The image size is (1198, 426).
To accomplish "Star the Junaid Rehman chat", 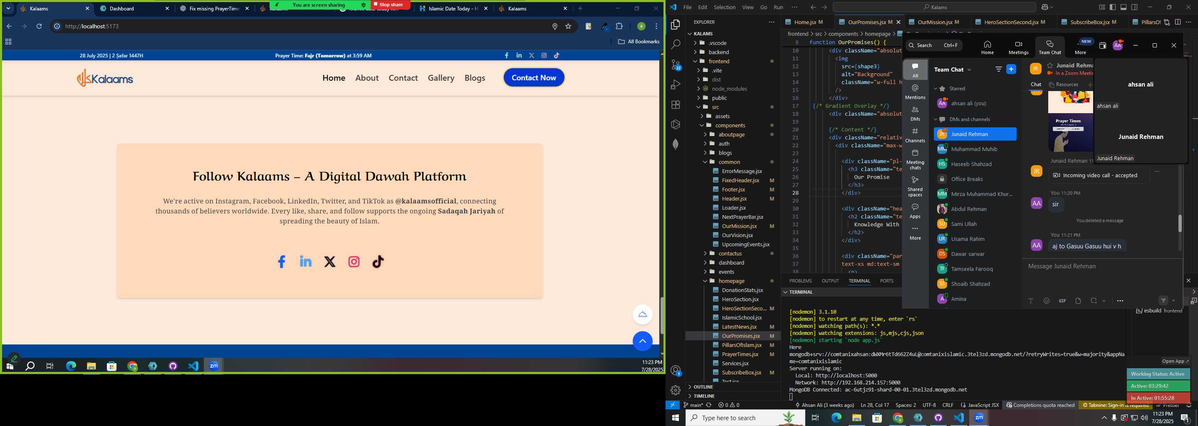I will [x=1049, y=66].
